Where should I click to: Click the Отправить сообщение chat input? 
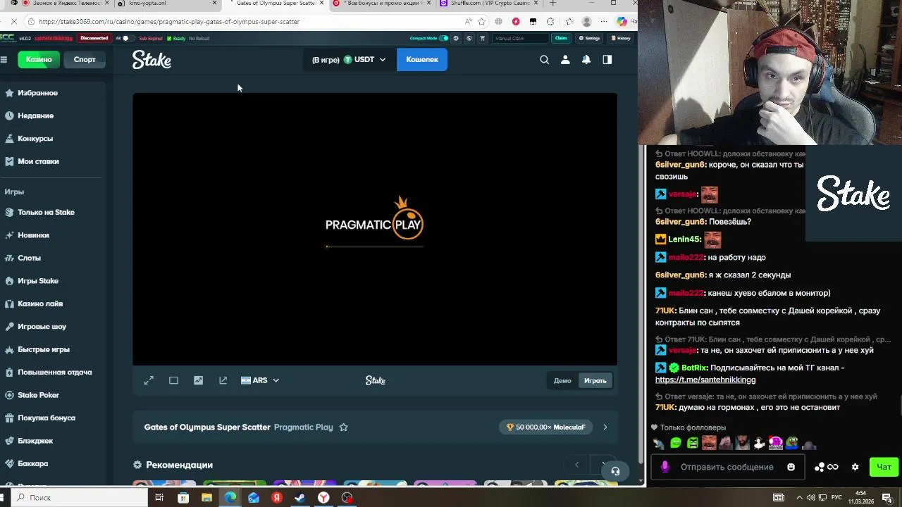(x=727, y=467)
